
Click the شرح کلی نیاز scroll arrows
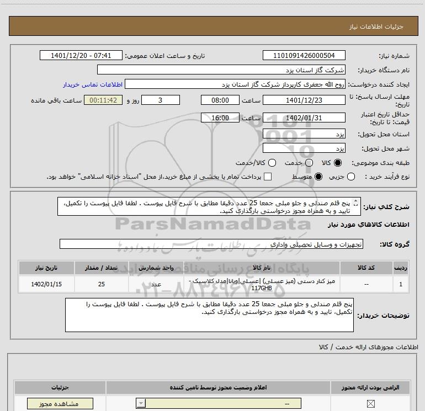click(356, 203)
